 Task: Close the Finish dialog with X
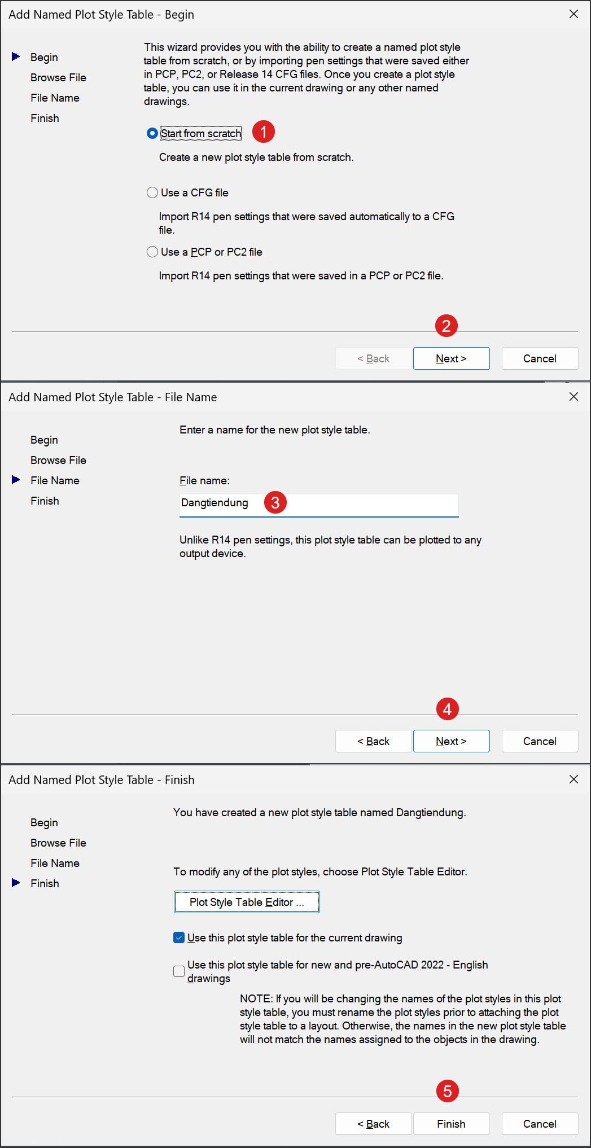pos(574,779)
